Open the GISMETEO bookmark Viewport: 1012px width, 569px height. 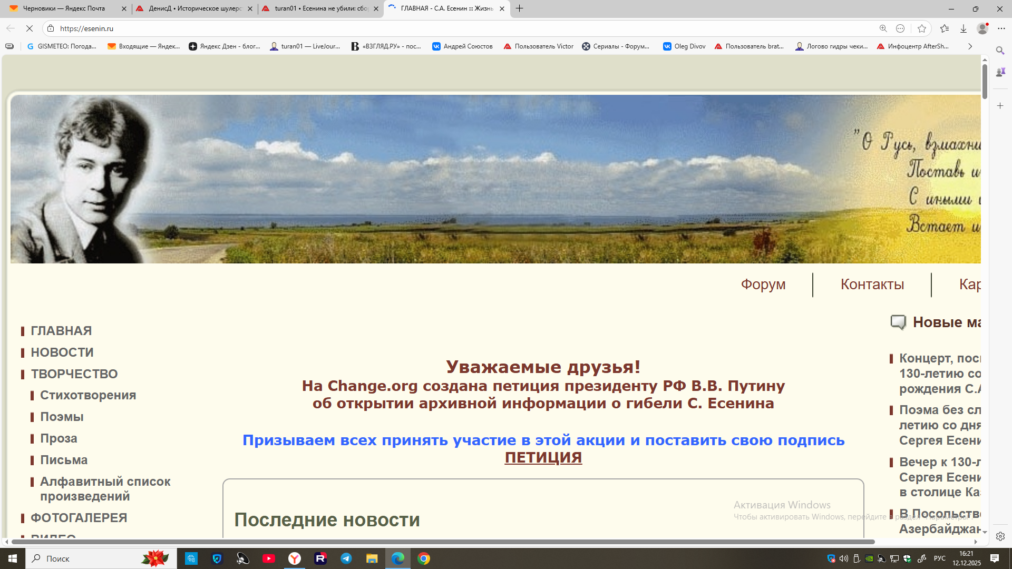[62, 46]
